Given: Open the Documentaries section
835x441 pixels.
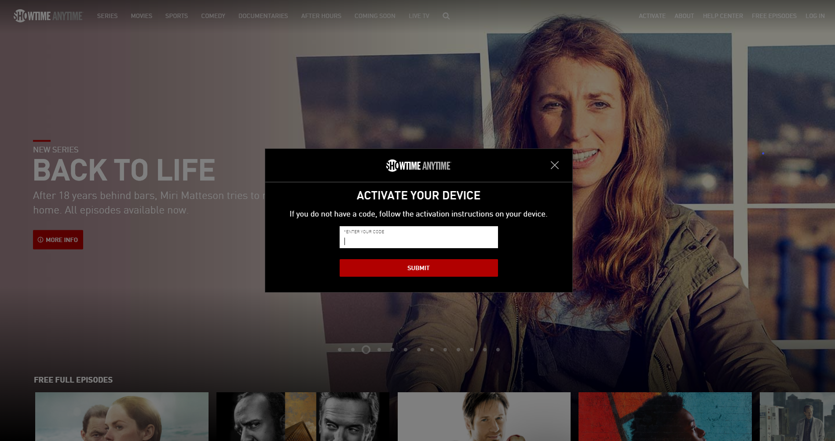Looking at the screenshot, I should click(x=263, y=16).
